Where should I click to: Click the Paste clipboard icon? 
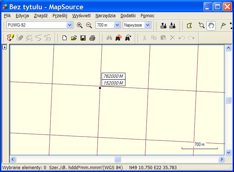coord(163,38)
